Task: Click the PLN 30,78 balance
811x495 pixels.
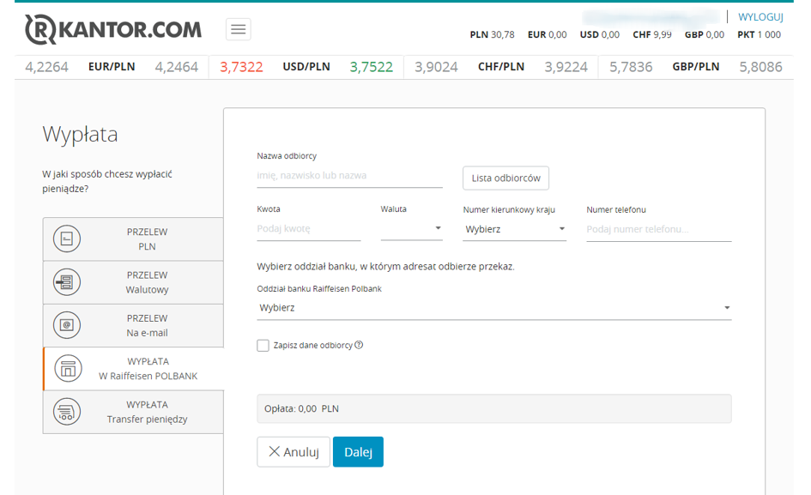Action: tap(492, 34)
